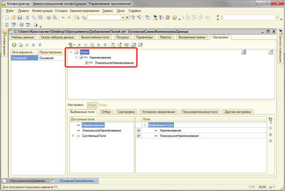Collapse the Выбранные поля node
The height and width of the screenshot is (191, 285).
(x=145, y=125)
